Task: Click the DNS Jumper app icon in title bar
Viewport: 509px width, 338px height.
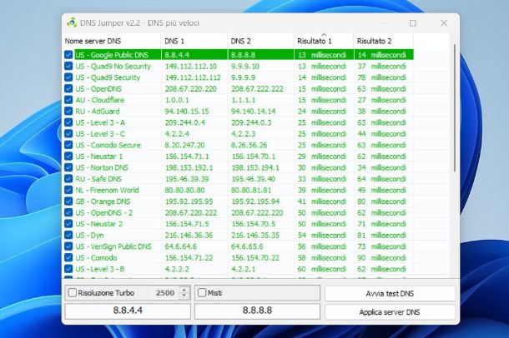Action: pos(72,22)
